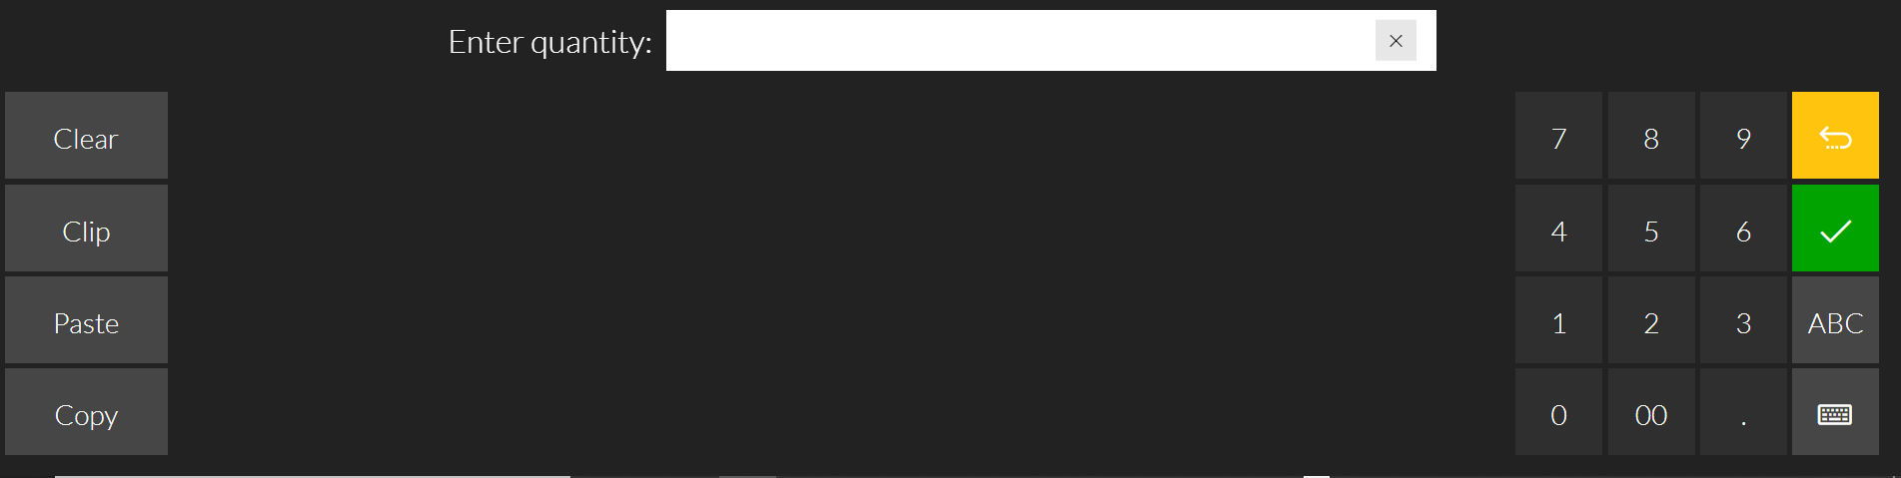The image size is (1901, 478).
Task: Tap number 7 on the keypad
Action: [1558, 136]
